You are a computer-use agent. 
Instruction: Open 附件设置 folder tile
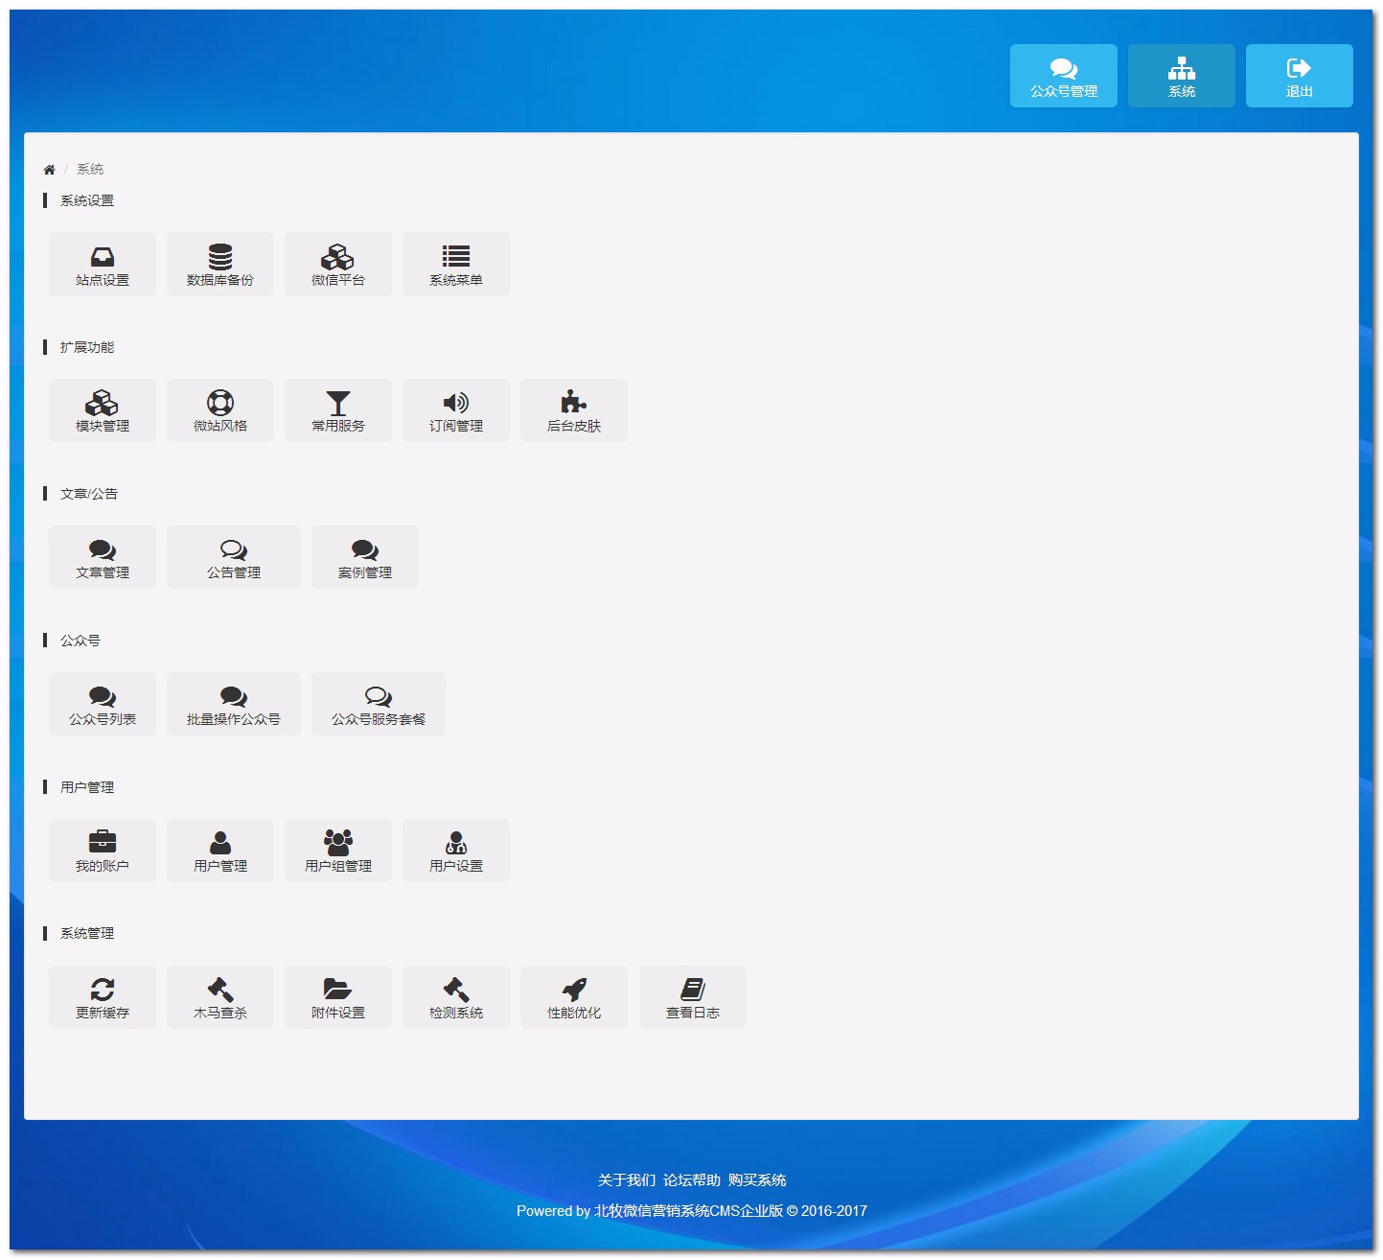pyautogui.click(x=338, y=997)
